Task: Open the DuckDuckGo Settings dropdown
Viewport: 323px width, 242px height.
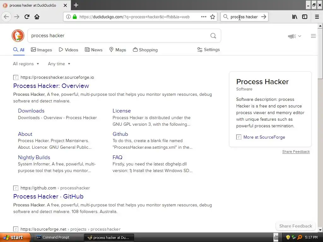Action: coord(208,49)
